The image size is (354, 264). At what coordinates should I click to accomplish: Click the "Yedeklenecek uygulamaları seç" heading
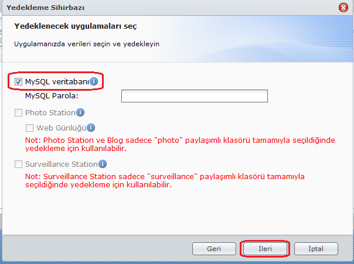[x=76, y=27]
